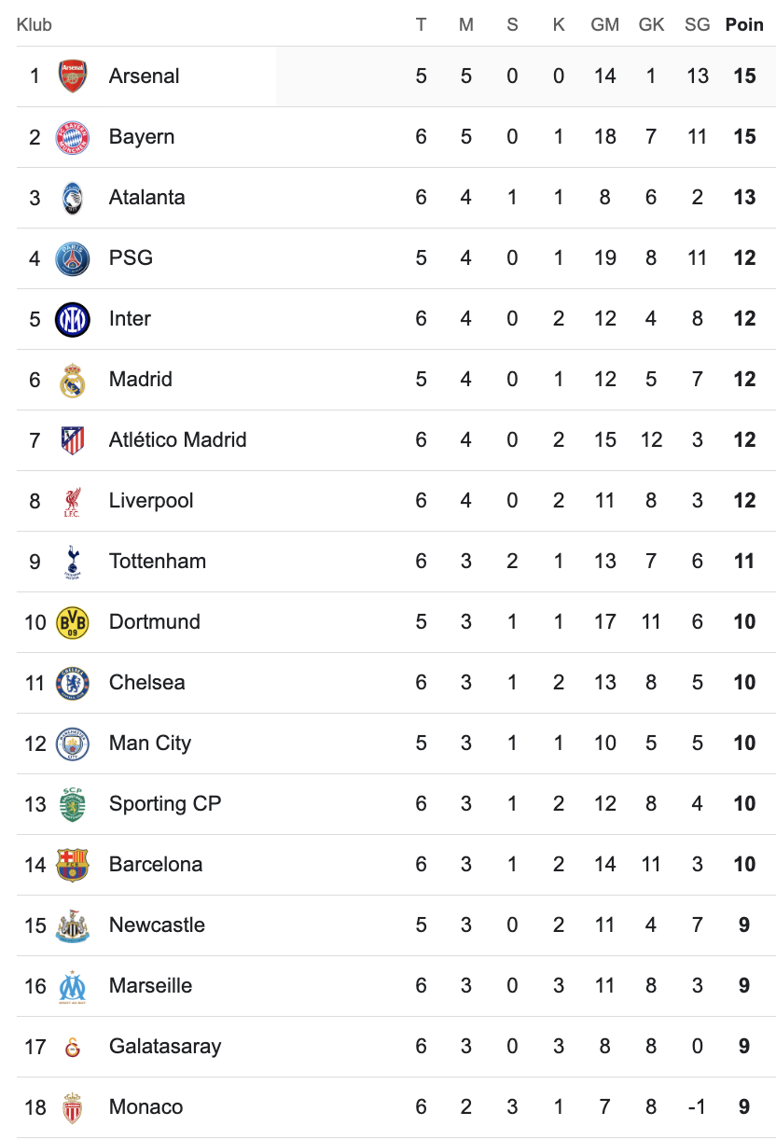Screen dimensions: 776x1140
Task: Select the Borussia Dortmund BVB badge
Action: pos(73,622)
